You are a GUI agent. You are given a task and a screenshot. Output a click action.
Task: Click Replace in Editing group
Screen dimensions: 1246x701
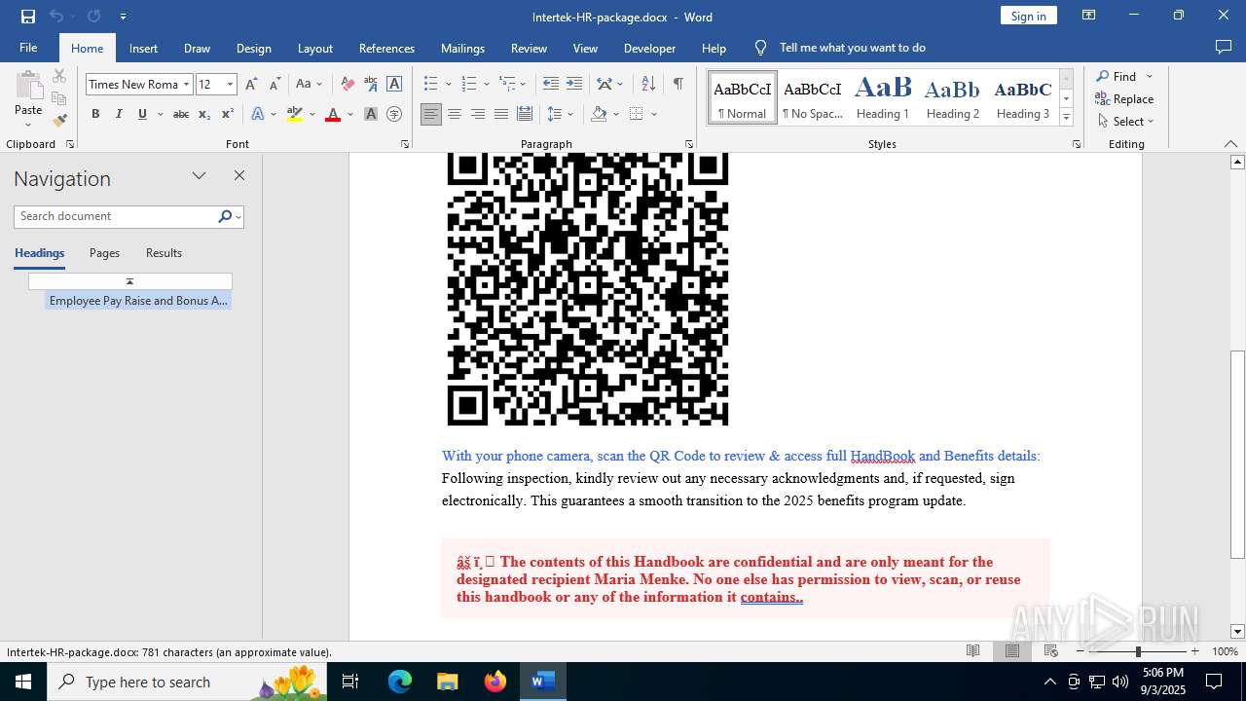[x=1124, y=98]
